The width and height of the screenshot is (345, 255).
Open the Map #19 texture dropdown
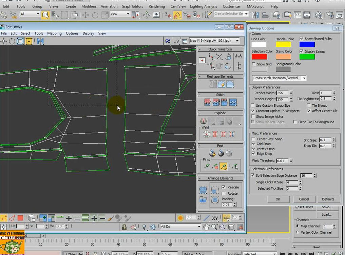[214, 41]
